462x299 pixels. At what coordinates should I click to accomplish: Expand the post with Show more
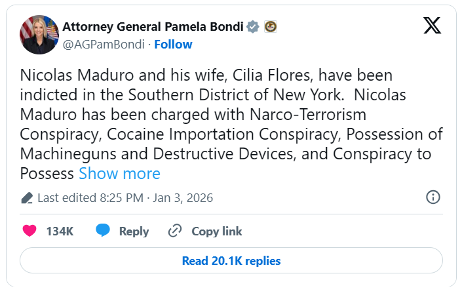pos(119,174)
